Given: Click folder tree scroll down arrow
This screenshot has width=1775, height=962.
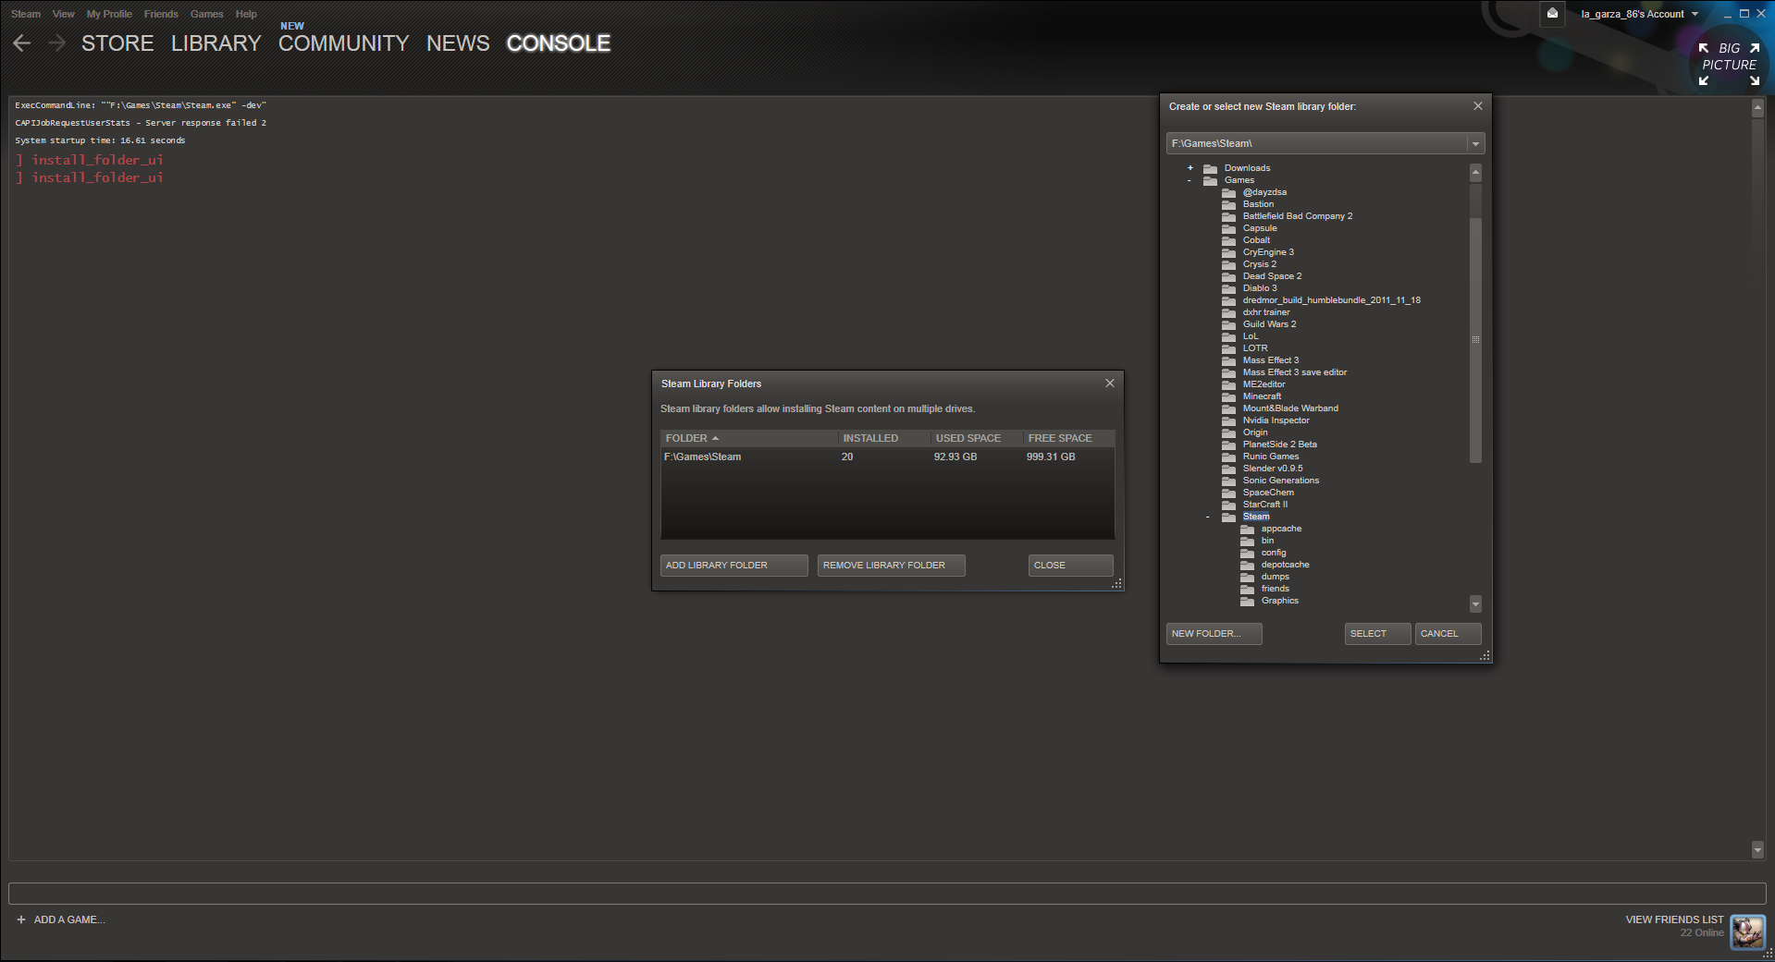Looking at the screenshot, I should point(1475,604).
